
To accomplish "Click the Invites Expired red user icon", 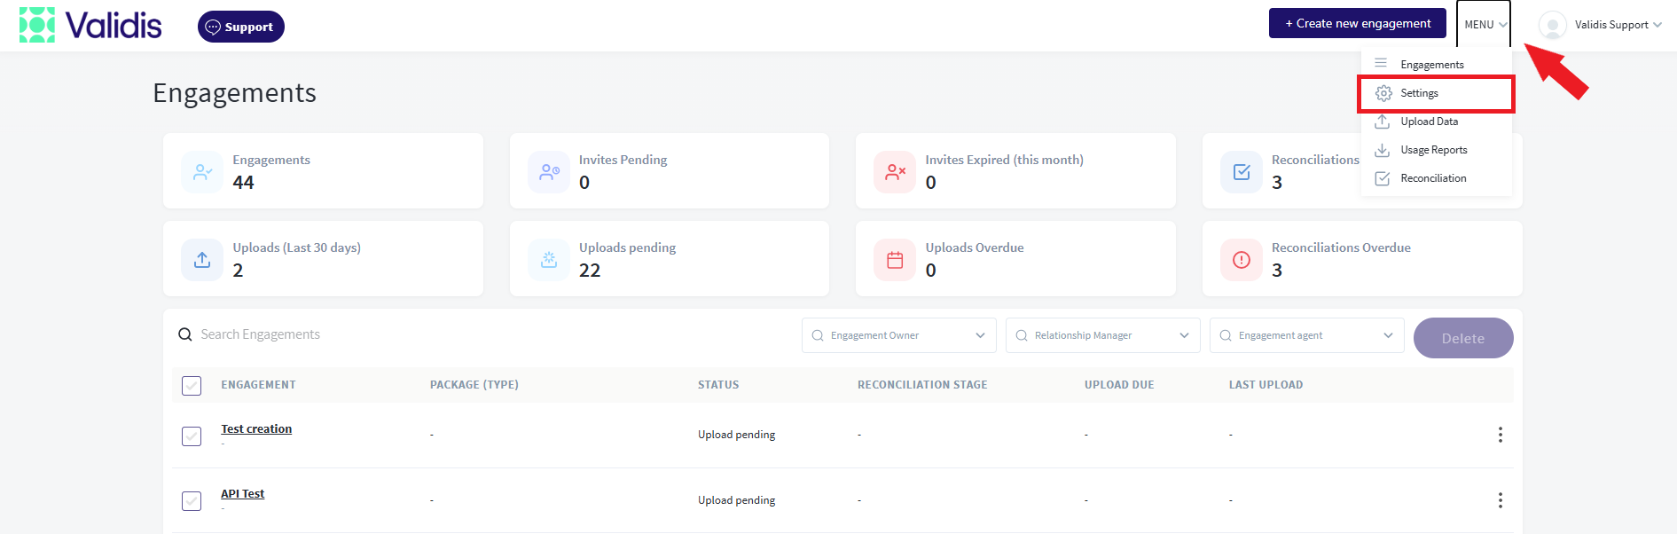I will click(895, 172).
